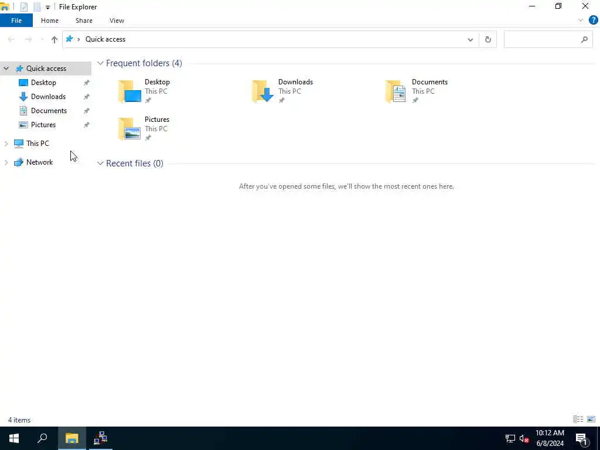Viewport: 600px width, 450px height.
Task: Open the clock and calendar flyout
Action: (550, 438)
